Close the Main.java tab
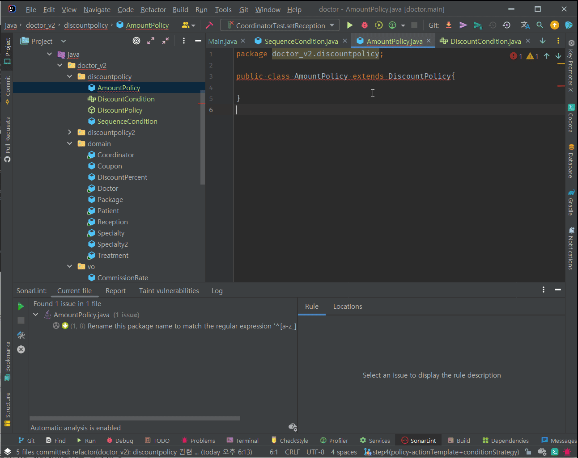This screenshot has width=578, height=458. click(243, 41)
